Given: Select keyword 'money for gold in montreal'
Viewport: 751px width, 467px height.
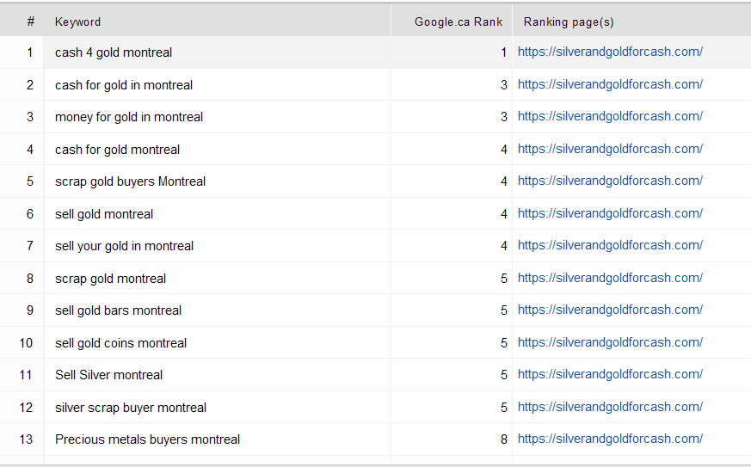Looking at the screenshot, I should click(x=129, y=117).
